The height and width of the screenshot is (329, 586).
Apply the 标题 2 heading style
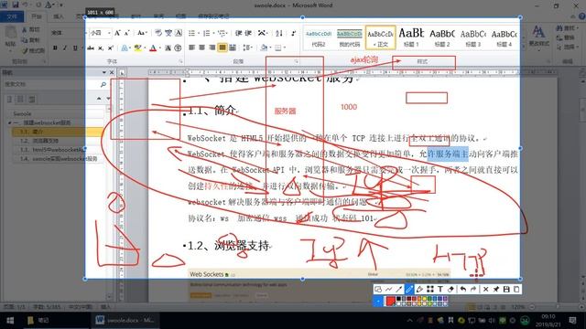442,37
